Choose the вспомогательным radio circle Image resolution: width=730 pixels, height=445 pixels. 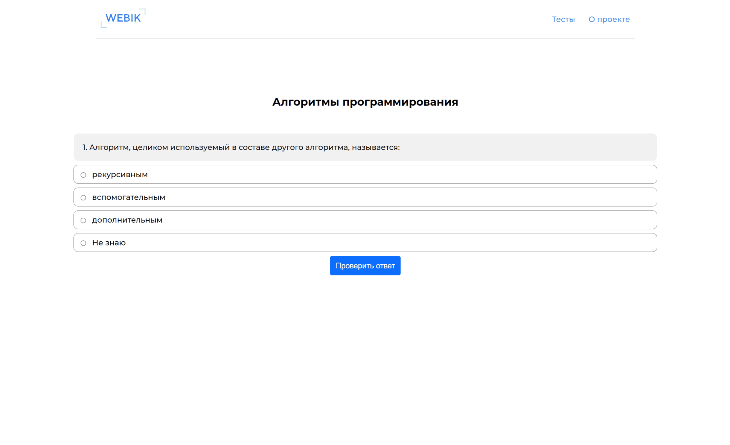coord(83,198)
